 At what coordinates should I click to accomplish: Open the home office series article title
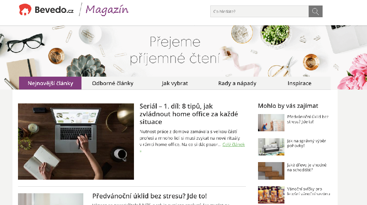point(189,114)
